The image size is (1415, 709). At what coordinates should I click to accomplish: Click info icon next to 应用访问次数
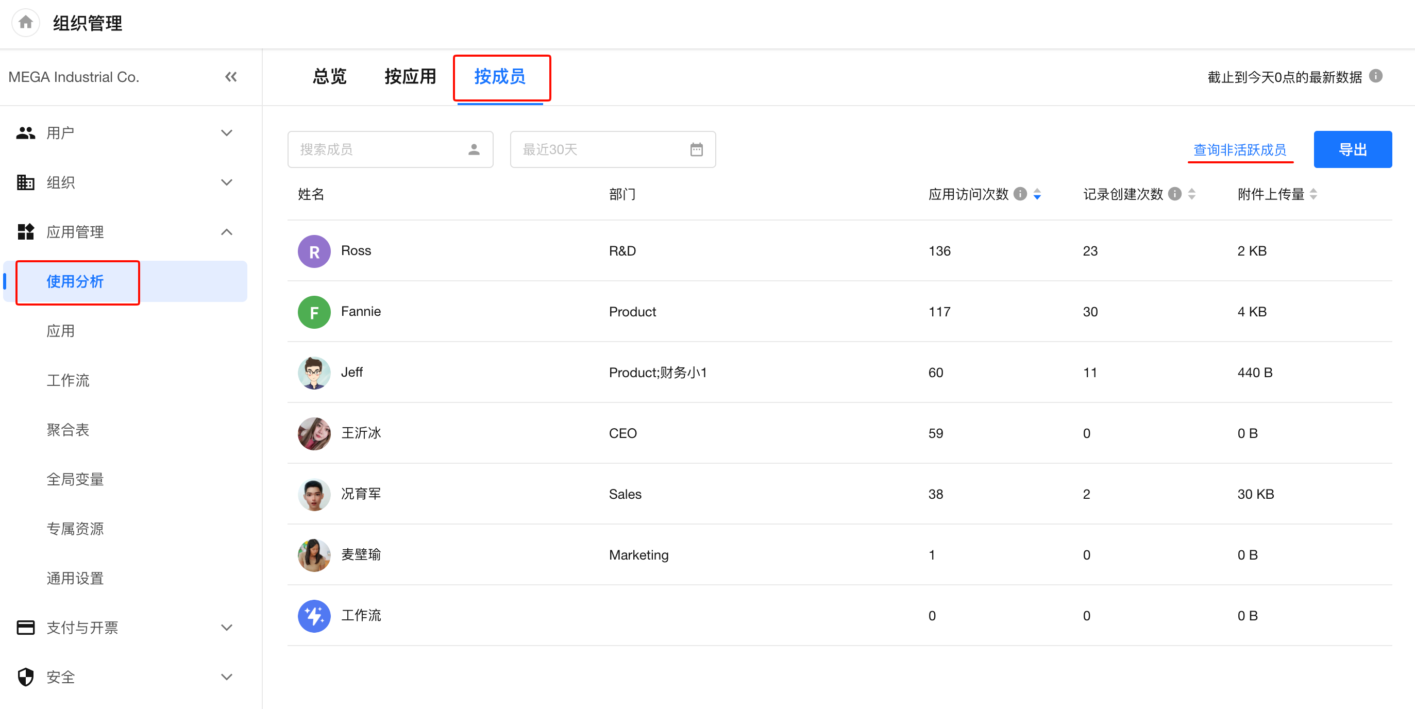point(1020,194)
